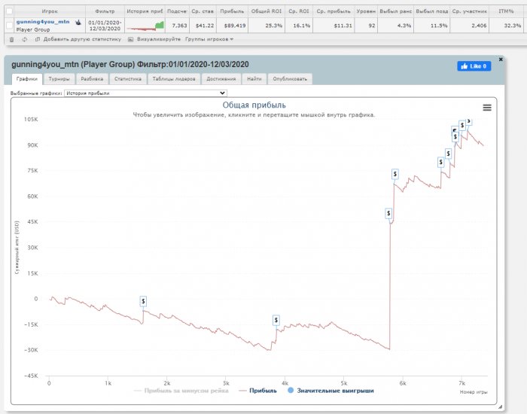Open the chart hamburger menu icon

point(487,108)
